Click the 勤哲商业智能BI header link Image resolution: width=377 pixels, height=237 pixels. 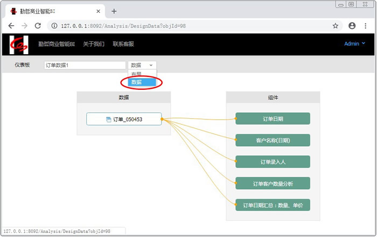click(57, 44)
